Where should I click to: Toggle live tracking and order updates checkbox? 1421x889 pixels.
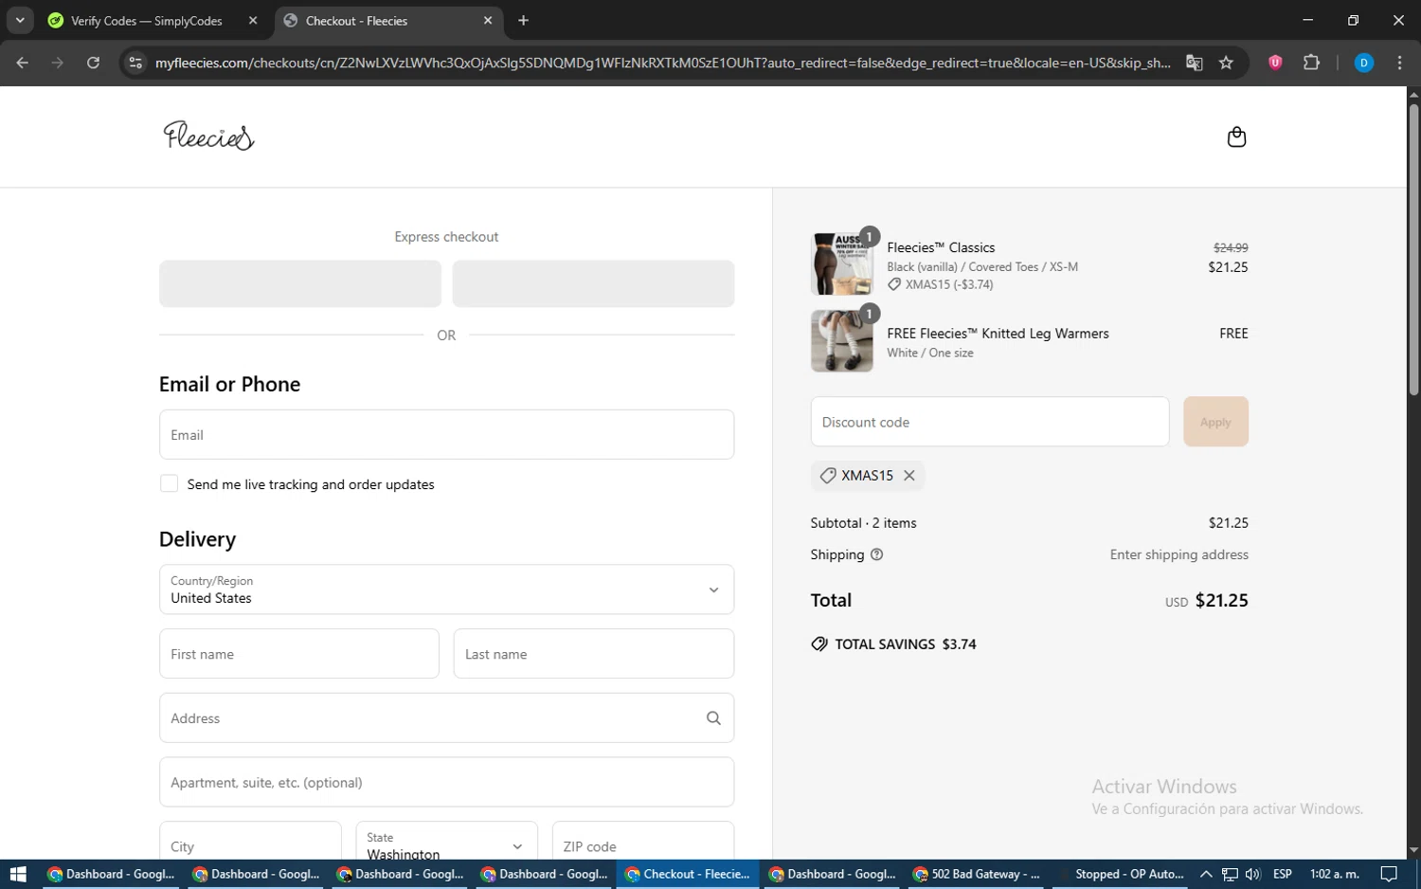pyautogui.click(x=169, y=483)
